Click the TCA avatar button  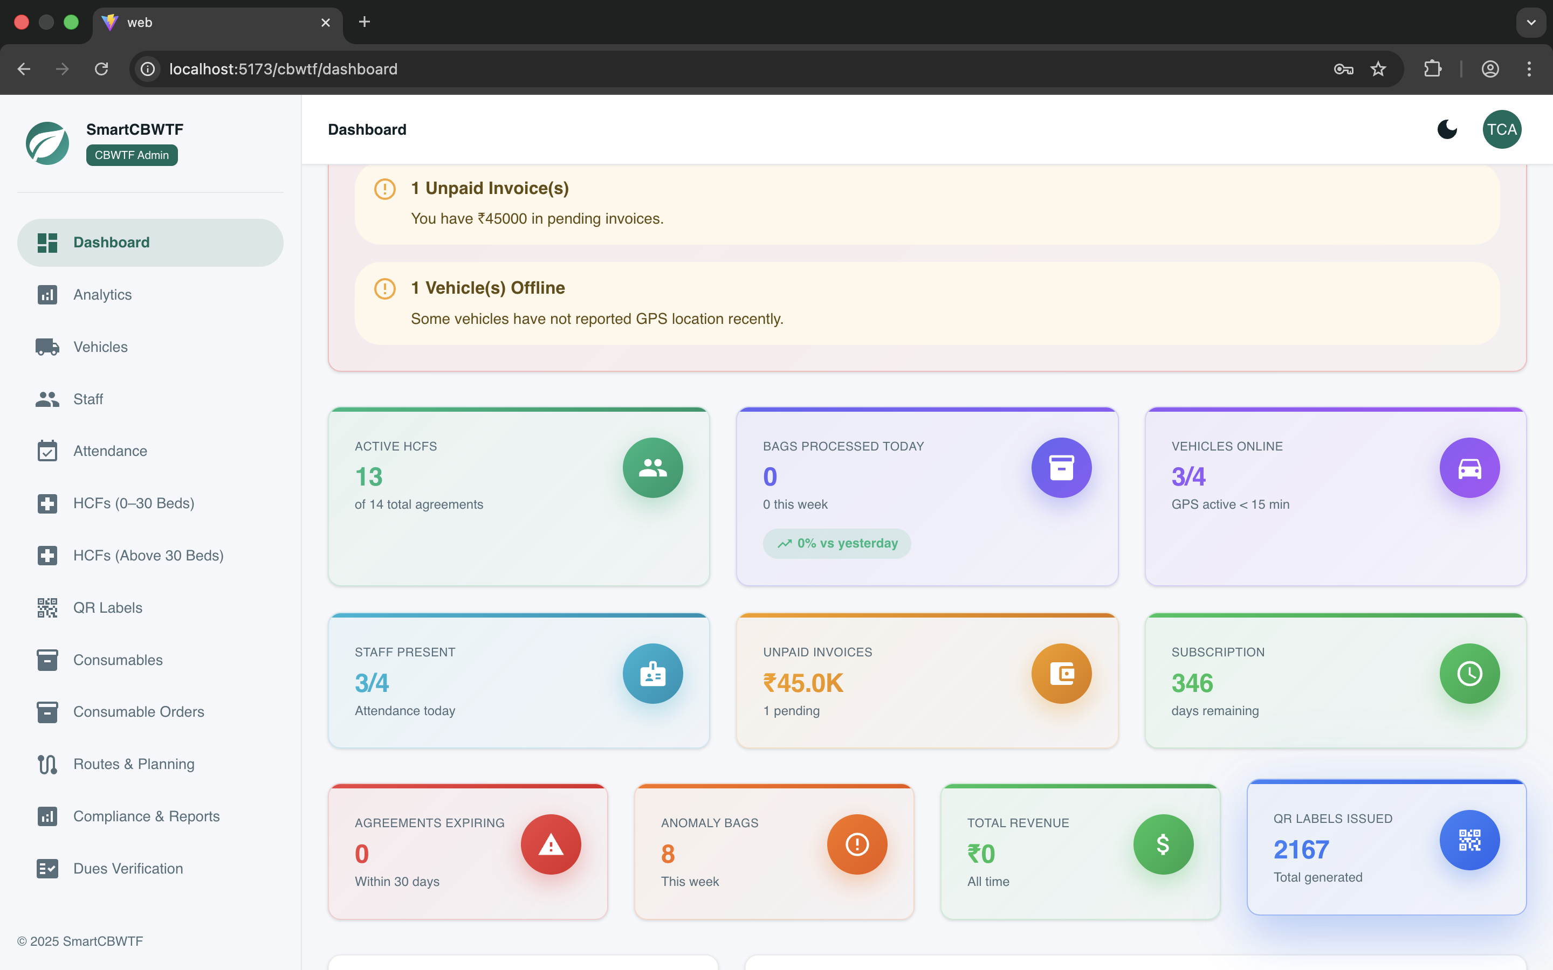[1501, 129]
